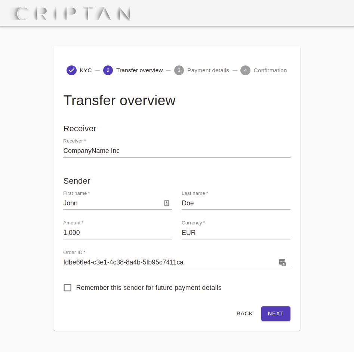Click the KYC completed checkmark icon
Viewport: 354px width, 352px height.
click(x=71, y=70)
